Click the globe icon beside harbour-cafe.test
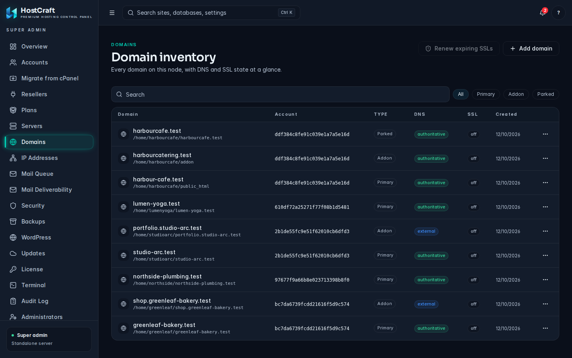Image resolution: width=572 pixels, height=358 pixels. pyautogui.click(x=124, y=183)
